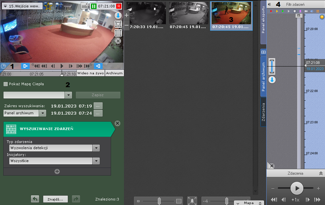Open the Panel archiwum range dropdown

coord(43,113)
